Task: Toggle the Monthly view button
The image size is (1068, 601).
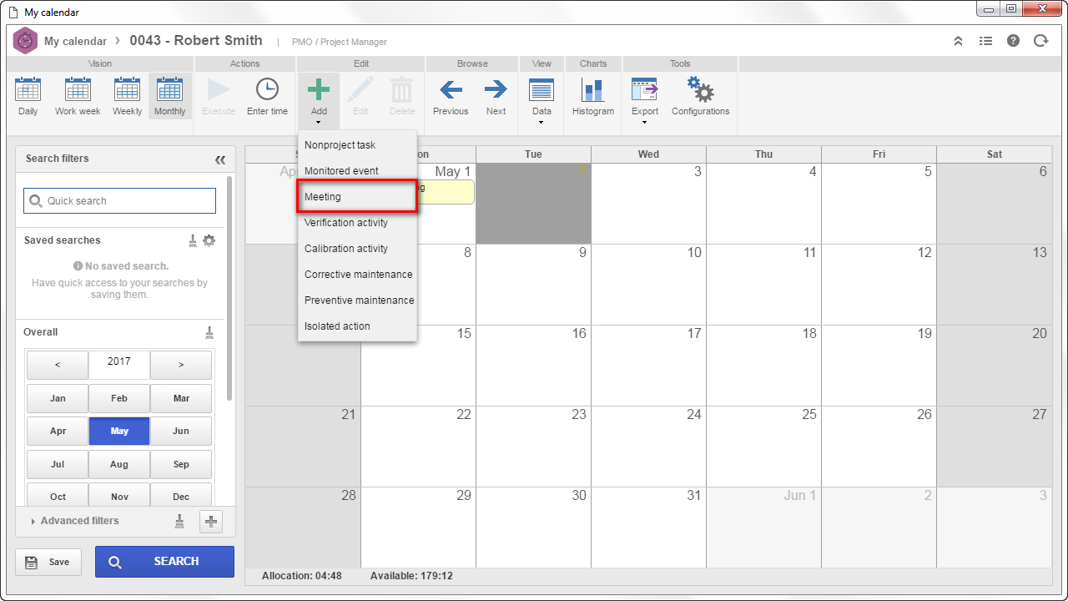Action: [x=170, y=96]
